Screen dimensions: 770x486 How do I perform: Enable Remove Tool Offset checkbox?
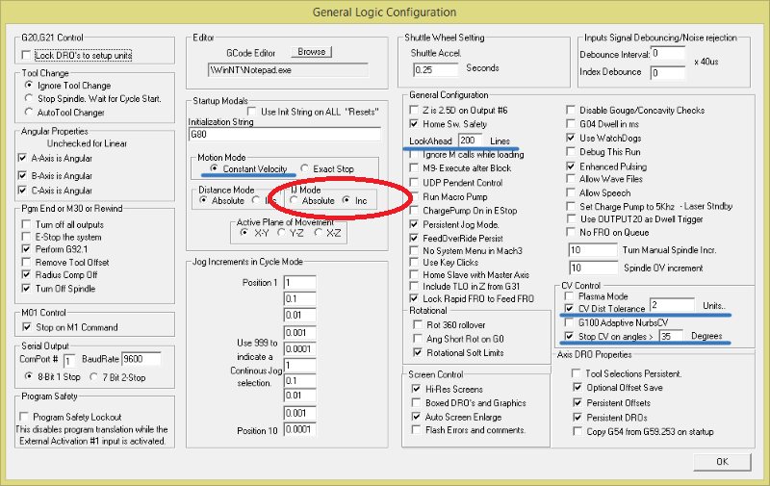pos(27,262)
